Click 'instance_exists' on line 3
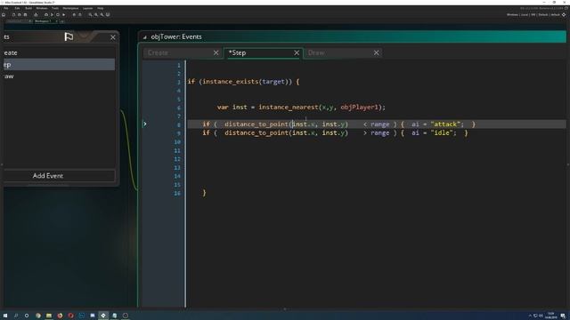 tap(230, 82)
